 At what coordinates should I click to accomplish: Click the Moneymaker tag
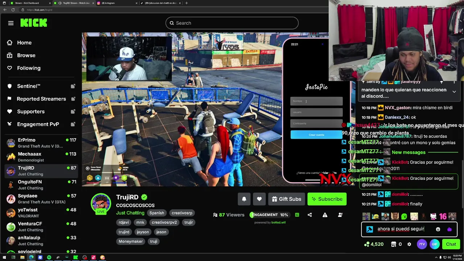pyautogui.click(x=130, y=241)
